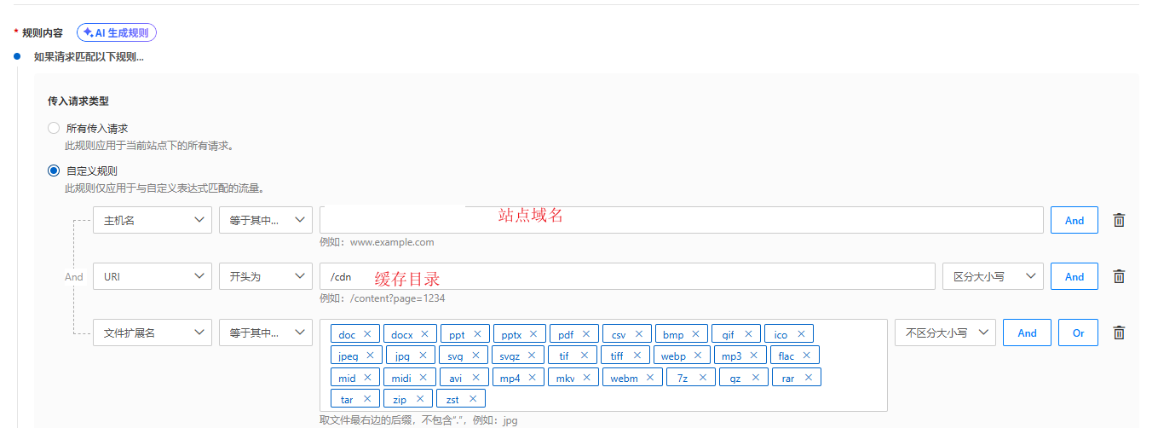
Task: Remove the zip extension tag
Action: click(x=419, y=399)
